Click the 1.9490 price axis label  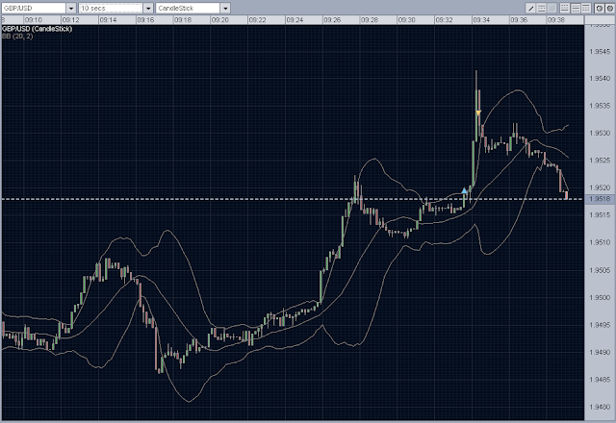(601, 353)
